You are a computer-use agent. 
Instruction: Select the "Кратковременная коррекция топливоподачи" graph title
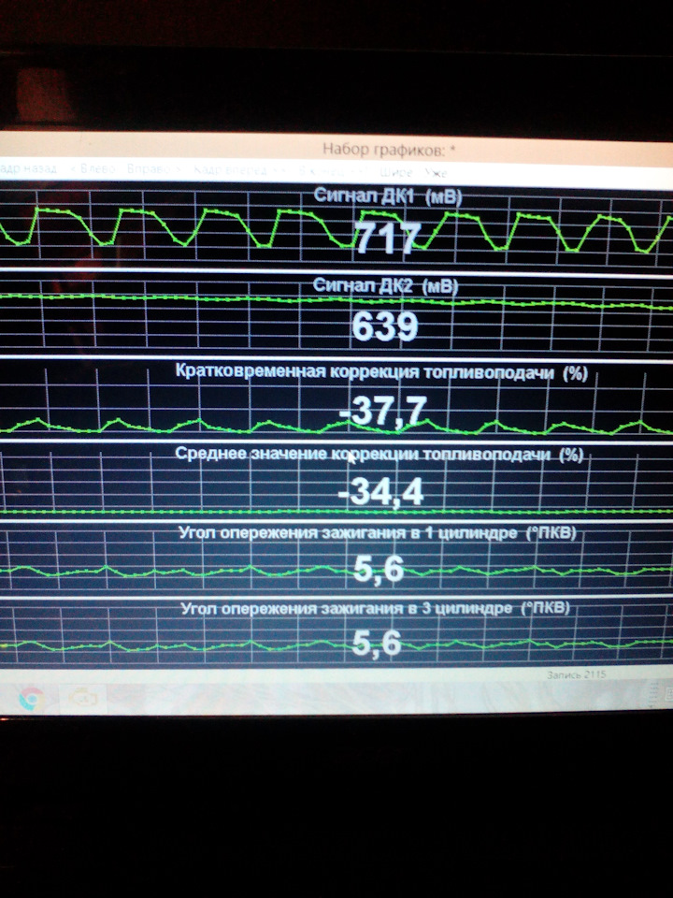click(380, 372)
